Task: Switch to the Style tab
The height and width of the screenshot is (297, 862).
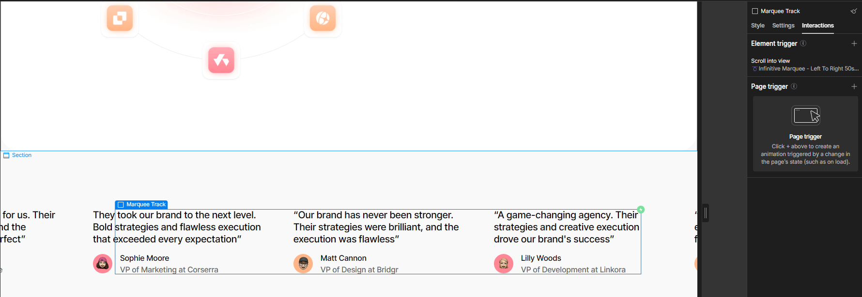Action: point(758,26)
